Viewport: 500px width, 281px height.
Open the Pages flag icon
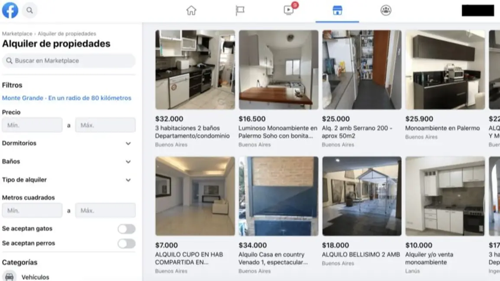(240, 10)
